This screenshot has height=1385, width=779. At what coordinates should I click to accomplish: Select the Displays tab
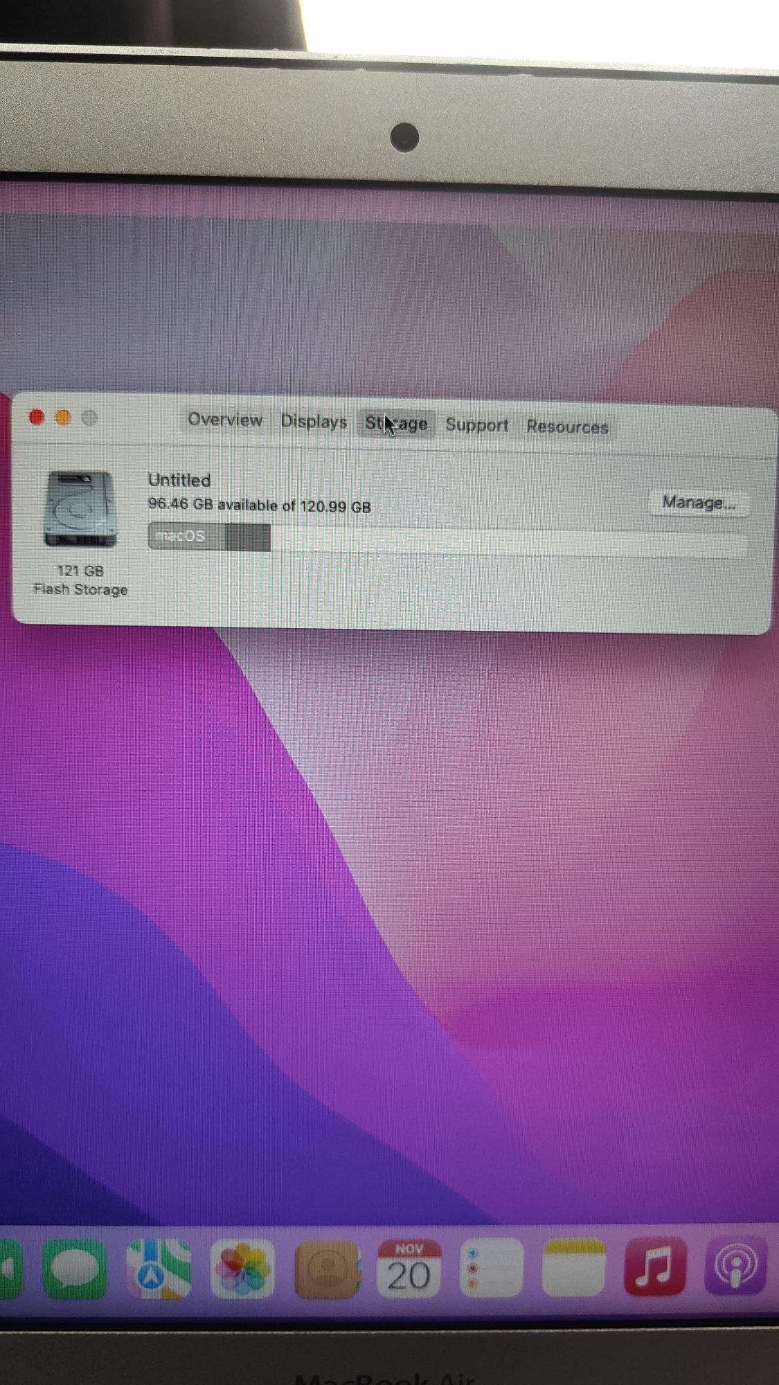point(314,422)
